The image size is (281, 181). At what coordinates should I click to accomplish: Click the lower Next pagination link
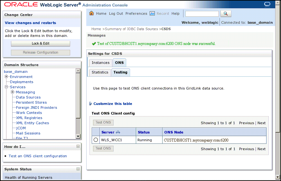[261, 149]
